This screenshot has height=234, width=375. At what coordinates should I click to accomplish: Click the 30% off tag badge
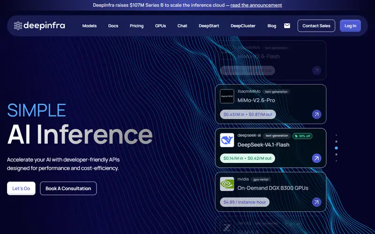coord(302,136)
